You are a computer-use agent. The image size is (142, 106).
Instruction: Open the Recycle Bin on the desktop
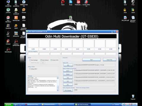tap(133, 97)
